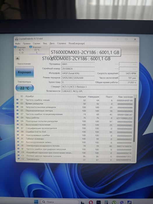The width and height of the screenshot is (153, 204).
Task: Open the Справка menu
Action: 61,43
